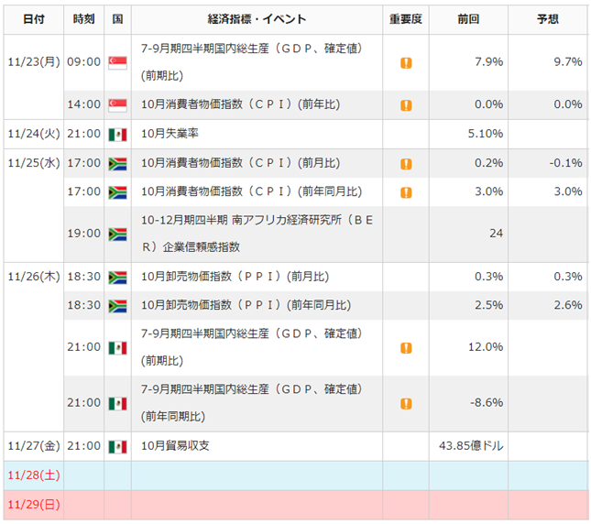Click the 43.85億ドル previous value

pyautogui.click(x=471, y=446)
